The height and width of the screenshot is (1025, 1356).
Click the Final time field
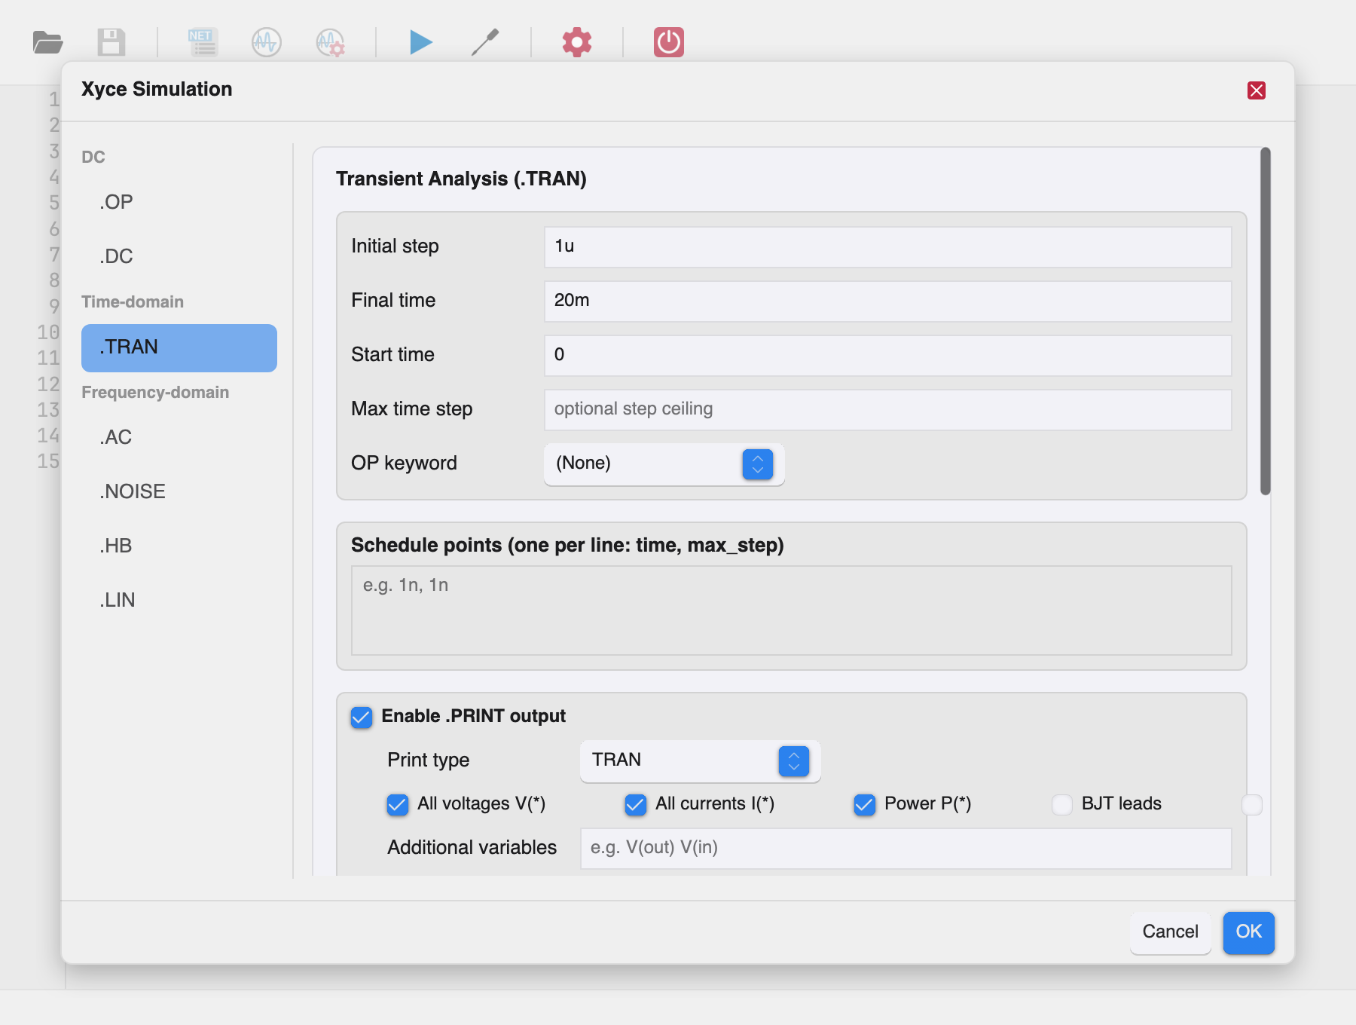pyautogui.click(x=887, y=301)
